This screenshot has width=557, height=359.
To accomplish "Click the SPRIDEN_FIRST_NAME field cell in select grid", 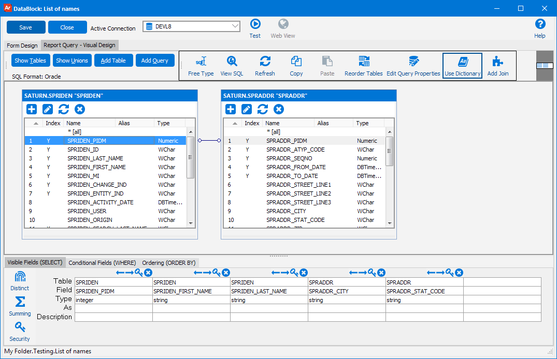I will click(191, 291).
